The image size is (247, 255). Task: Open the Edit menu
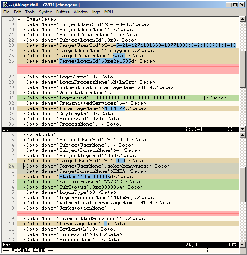[17, 12]
